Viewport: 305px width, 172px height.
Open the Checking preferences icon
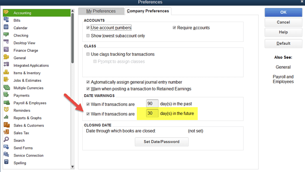pos(6,34)
